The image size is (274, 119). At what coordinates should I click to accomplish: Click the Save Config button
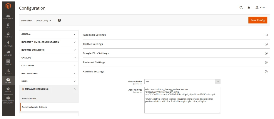[258, 20]
